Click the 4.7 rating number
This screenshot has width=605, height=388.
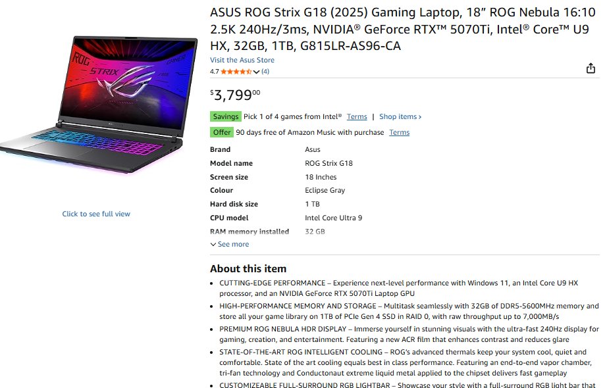(x=215, y=72)
